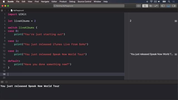Click MyPlayground in the jump bar

click(17, 11)
